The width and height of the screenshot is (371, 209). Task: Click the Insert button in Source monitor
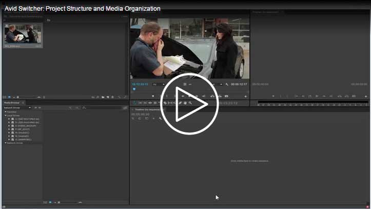(212, 96)
